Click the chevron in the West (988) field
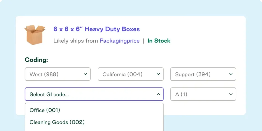The height and width of the screenshot is (131, 262). pyautogui.click(x=85, y=74)
